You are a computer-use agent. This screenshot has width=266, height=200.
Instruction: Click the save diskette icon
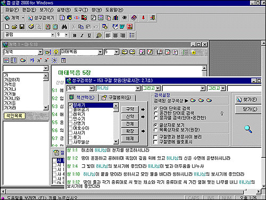pyautogui.click(x=22, y=27)
